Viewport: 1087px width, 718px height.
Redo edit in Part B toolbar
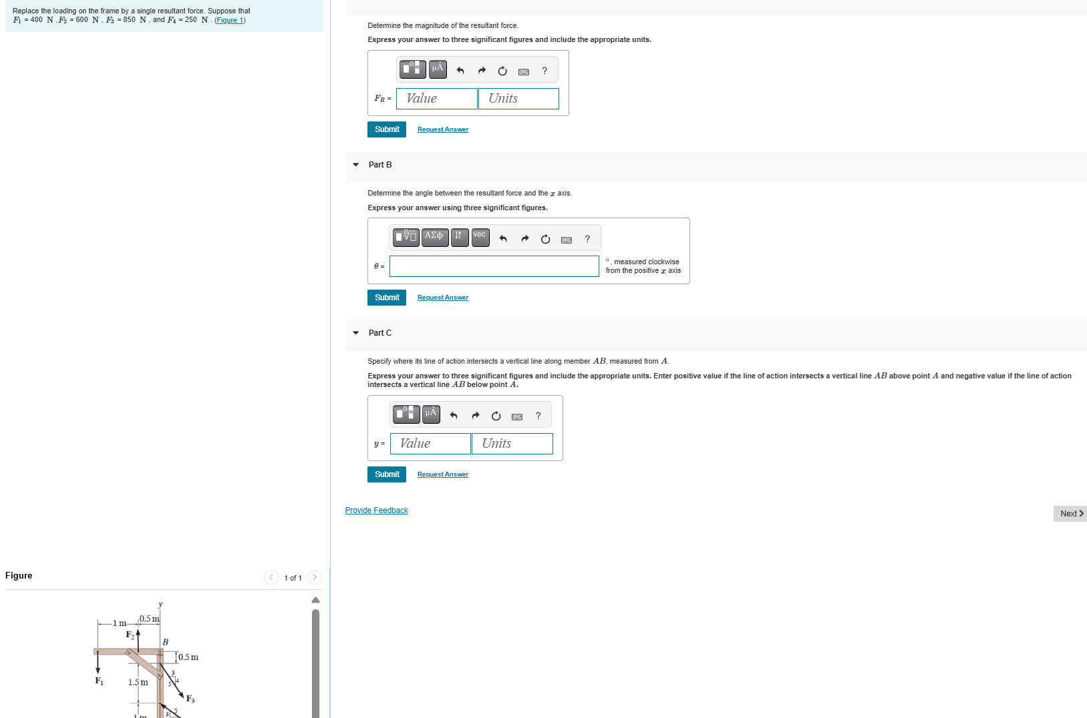click(x=524, y=239)
